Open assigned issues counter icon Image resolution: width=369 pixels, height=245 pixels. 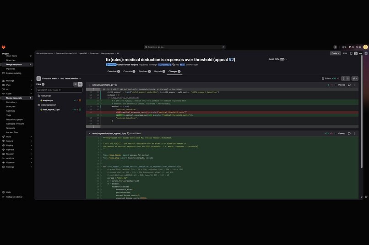(x=344, y=47)
